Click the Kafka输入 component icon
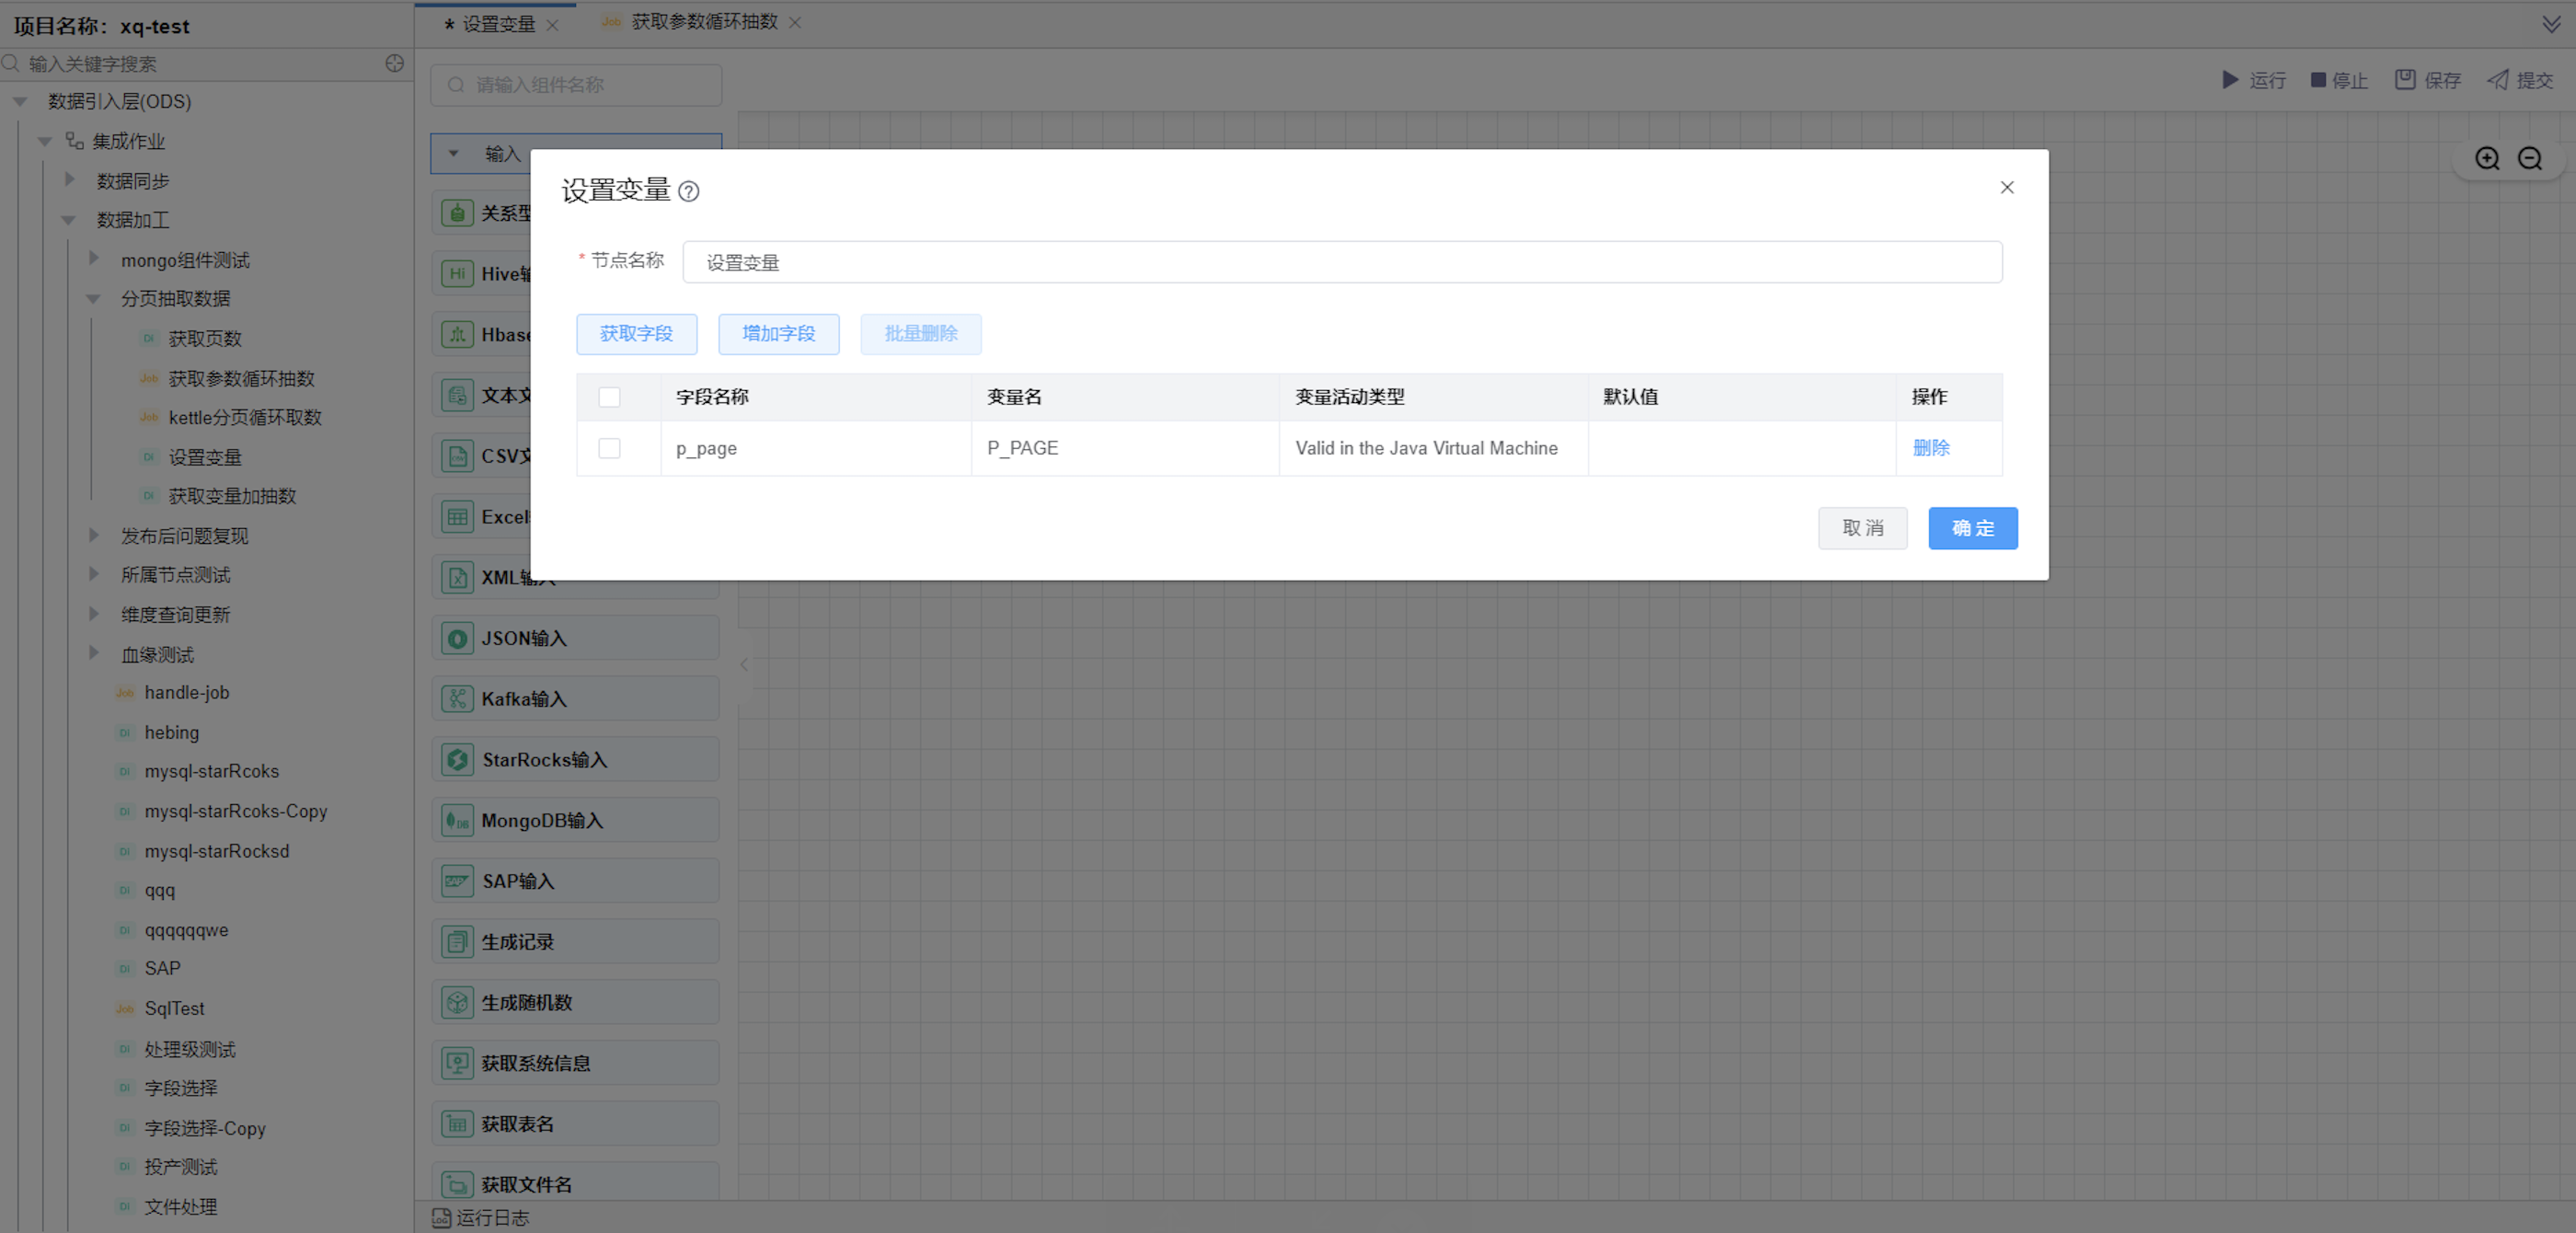Screen dimensions: 2576x1233 pos(457,699)
